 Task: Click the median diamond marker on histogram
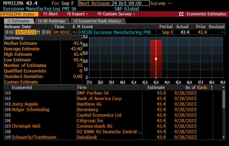156,59
